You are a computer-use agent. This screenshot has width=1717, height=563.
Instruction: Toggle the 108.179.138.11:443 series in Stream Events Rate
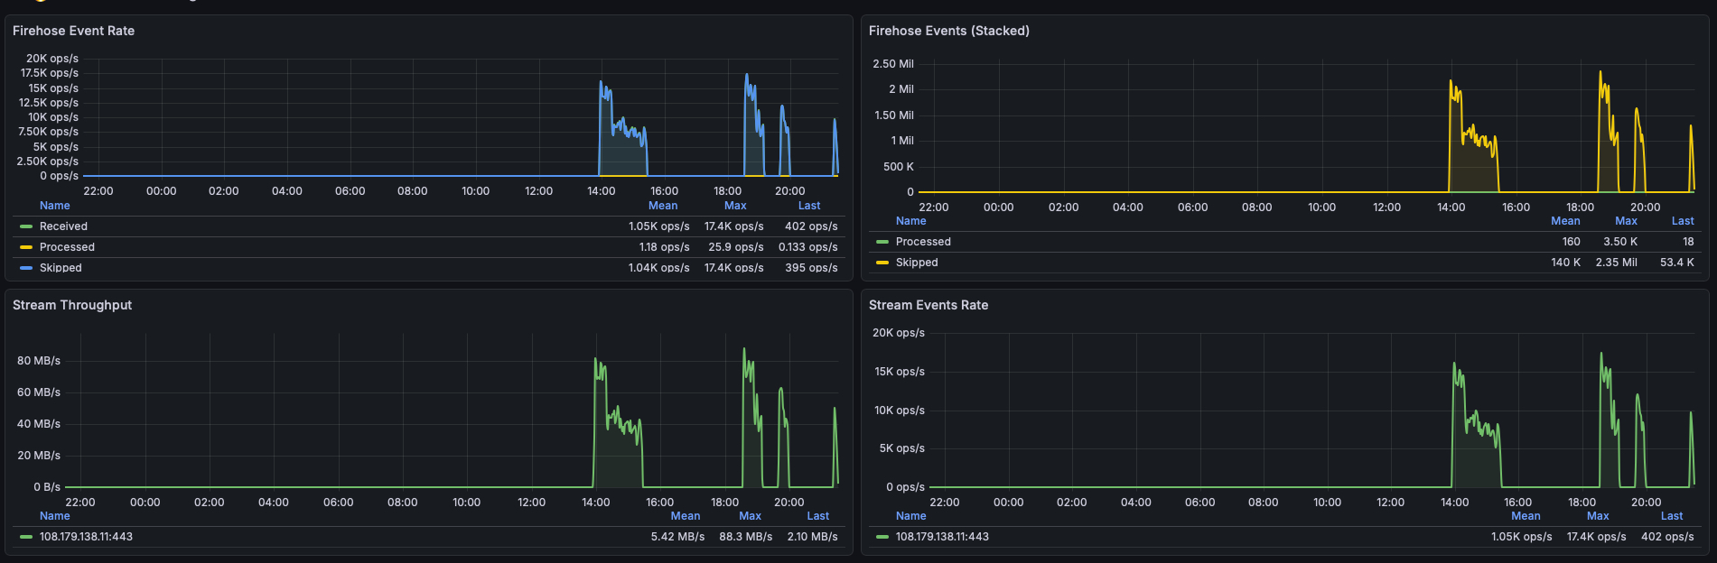[x=942, y=537]
